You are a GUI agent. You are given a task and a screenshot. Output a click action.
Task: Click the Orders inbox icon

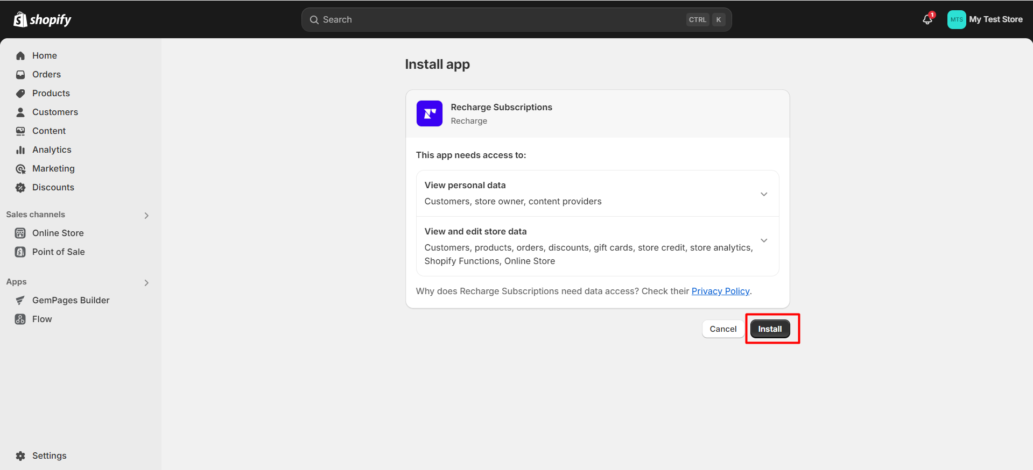pyautogui.click(x=20, y=74)
